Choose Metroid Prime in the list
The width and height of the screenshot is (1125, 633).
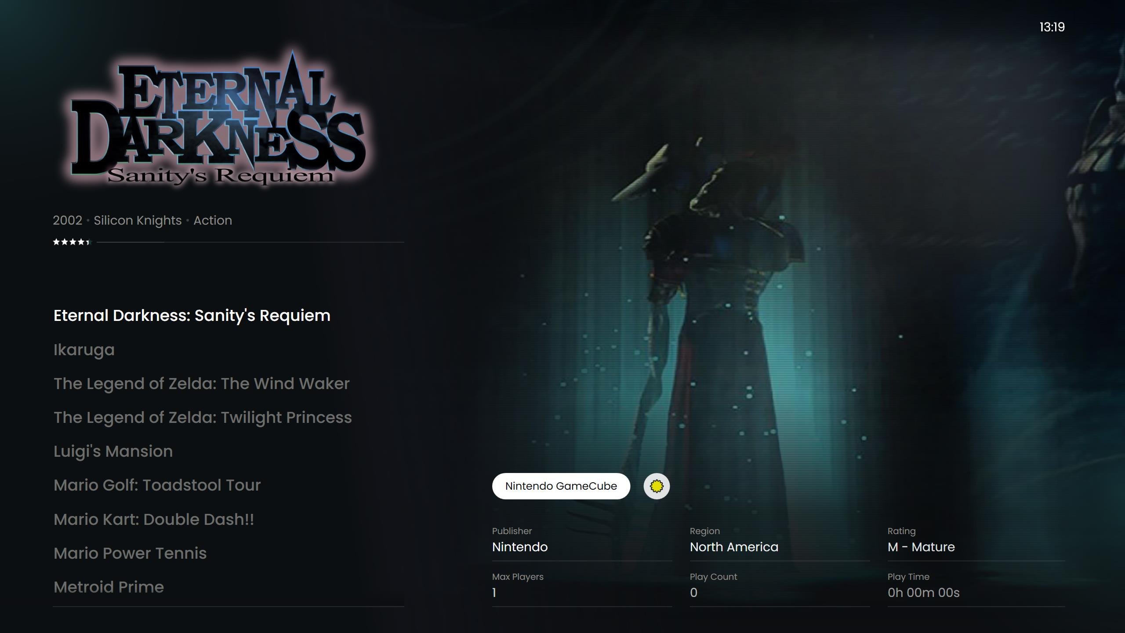pos(109,587)
